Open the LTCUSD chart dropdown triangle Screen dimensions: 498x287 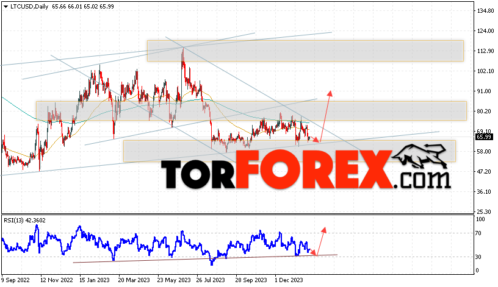[5, 7]
